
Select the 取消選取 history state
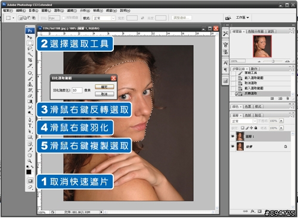coord(261,83)
